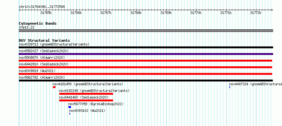Click the 31771k ruler position
Image resolution: width=282 pixels, height=126 pixels.
coord(226,13)
